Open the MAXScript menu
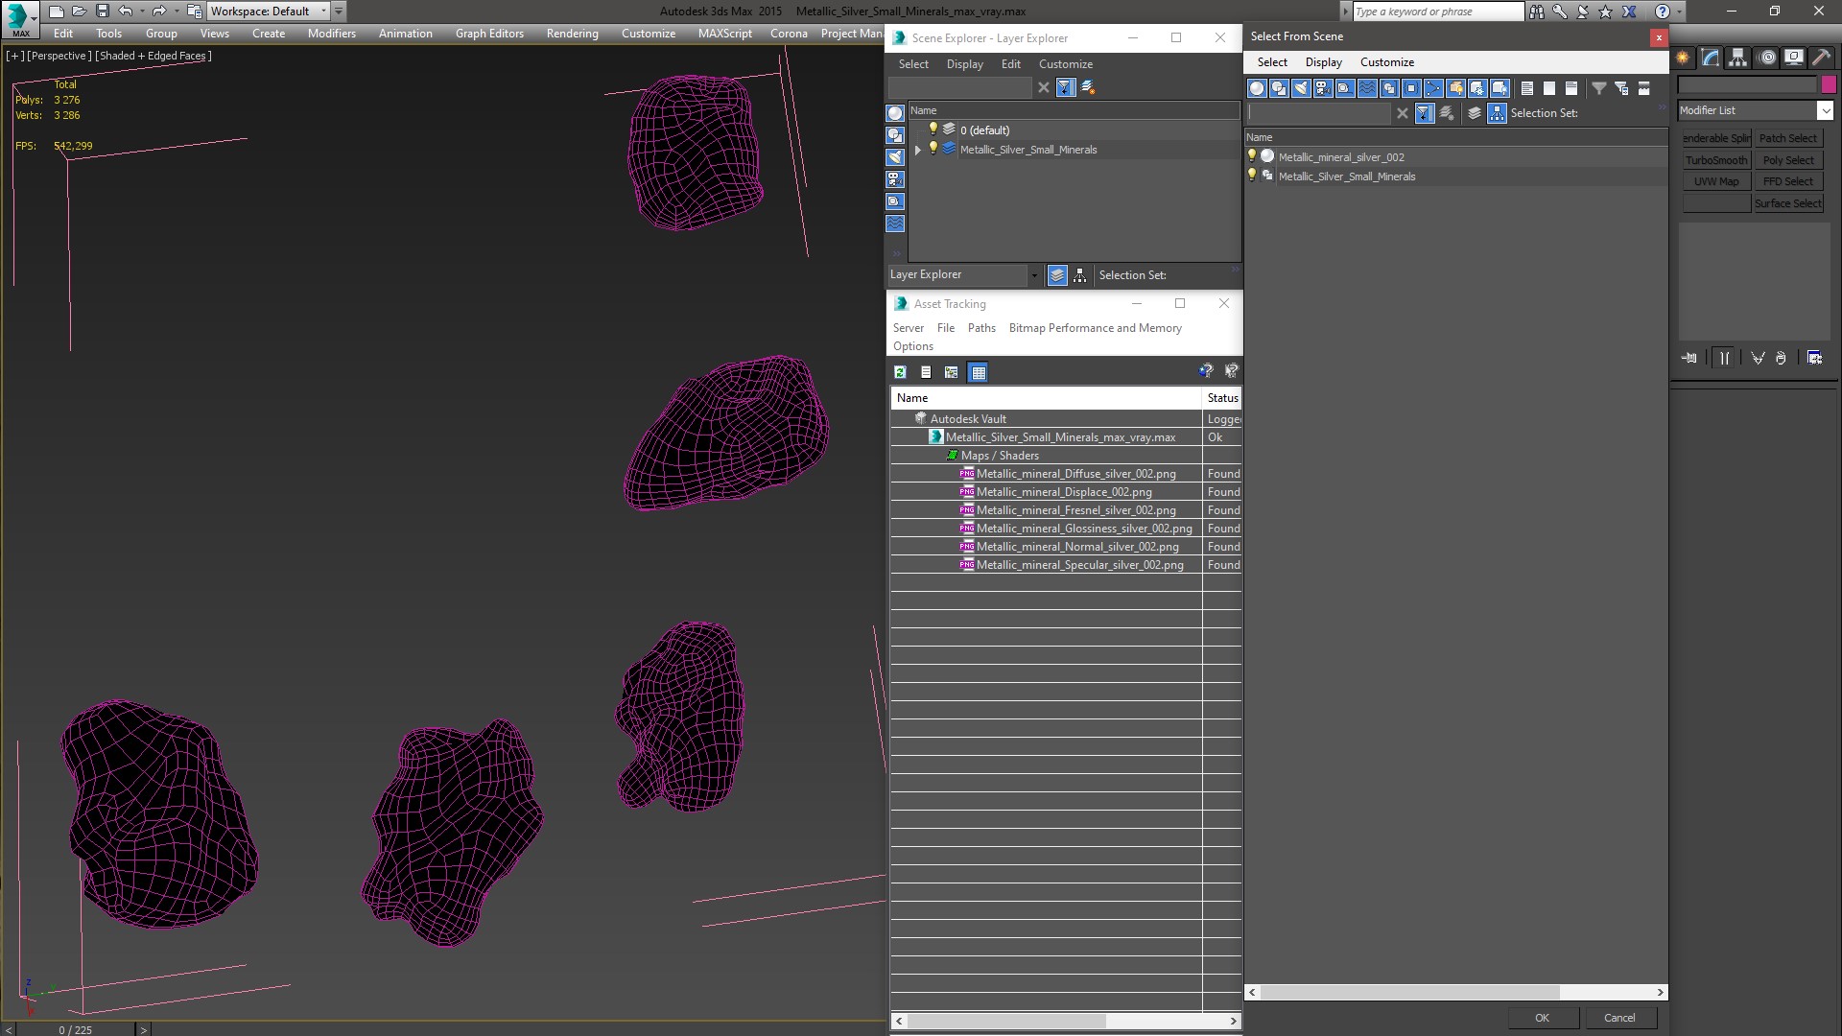 point(724,34)
